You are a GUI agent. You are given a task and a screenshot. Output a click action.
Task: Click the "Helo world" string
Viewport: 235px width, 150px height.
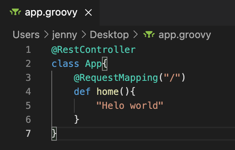pos(130,105)
